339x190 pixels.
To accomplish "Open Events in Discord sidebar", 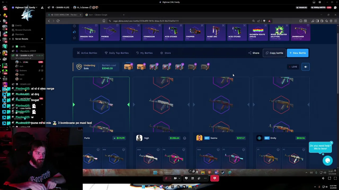I will click(x=18, y=25).
